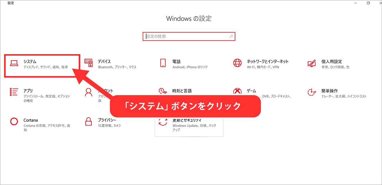Screen dimensions: 382x185
Task: Click the Windows の設定 heading
Action: click(x=189, y=18)
